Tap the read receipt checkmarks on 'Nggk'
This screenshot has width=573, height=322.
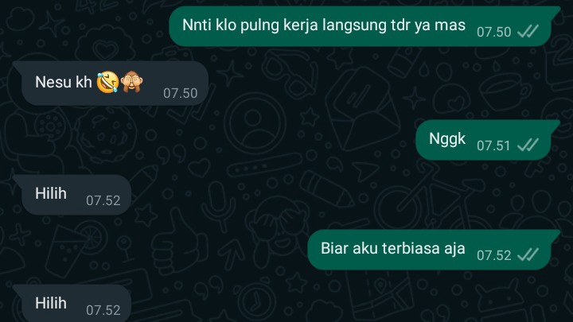click(x=528, y=145)
